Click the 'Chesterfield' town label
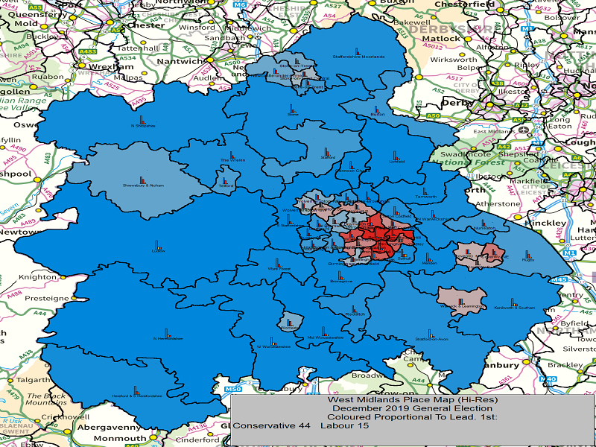The width and height of the screenshot is (596, 447). click(x=464, y=4)
